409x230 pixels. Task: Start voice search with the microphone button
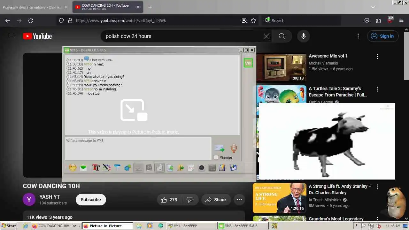(x=304, y=36)
